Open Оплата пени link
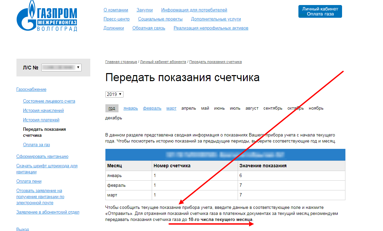The height and width of the screenshot is (231, 383). [x=29, y=181]
